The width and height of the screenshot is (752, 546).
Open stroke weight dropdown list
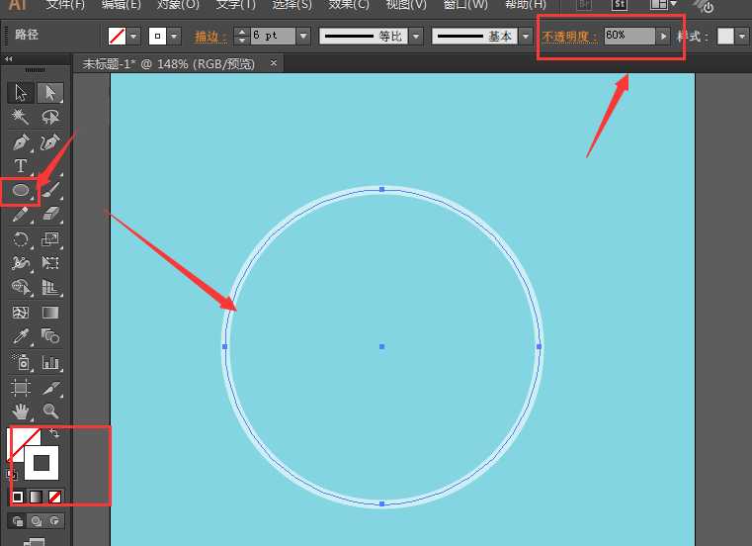click(303, 36)
